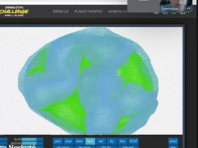Switch to the erase tool
The height and width of the screenshot is (148, 198).
click(68, 141)
